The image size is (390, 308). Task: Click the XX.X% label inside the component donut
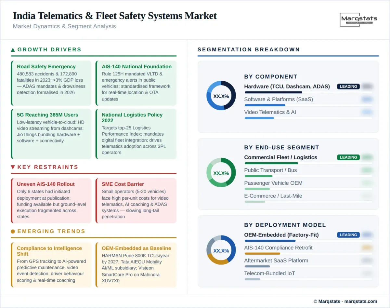[x=221, y=96]
